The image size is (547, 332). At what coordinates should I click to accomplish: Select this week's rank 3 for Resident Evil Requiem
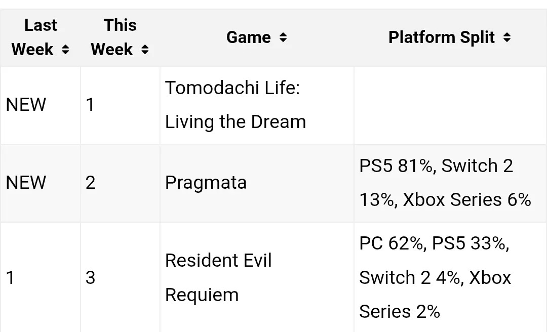point(91,277)
